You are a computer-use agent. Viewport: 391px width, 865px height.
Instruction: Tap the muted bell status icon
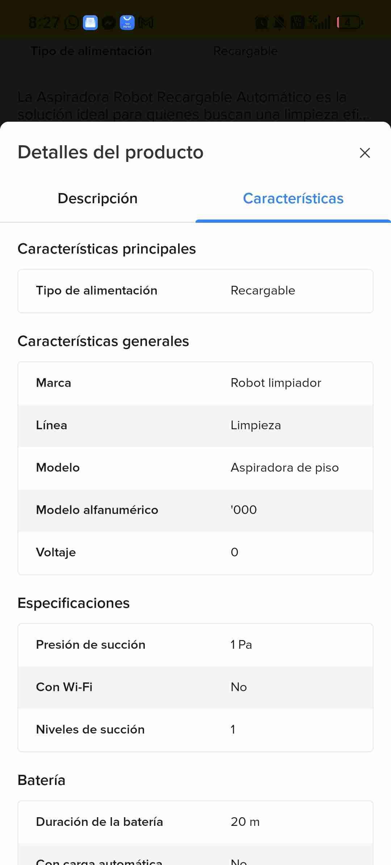pos(279,23)
